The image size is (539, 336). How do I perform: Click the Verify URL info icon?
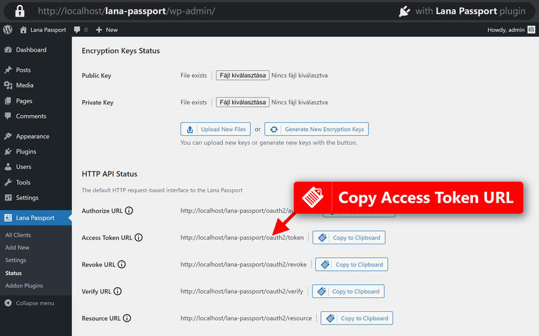coord(117,291)
